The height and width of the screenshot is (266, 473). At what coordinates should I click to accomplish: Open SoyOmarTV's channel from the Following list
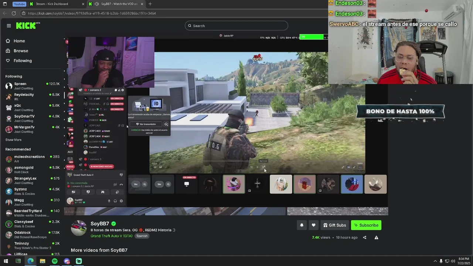pyautogui.click(x=33, y=118)
